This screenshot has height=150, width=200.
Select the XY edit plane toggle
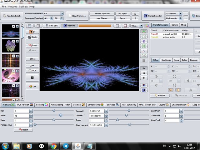click(143, 68)
